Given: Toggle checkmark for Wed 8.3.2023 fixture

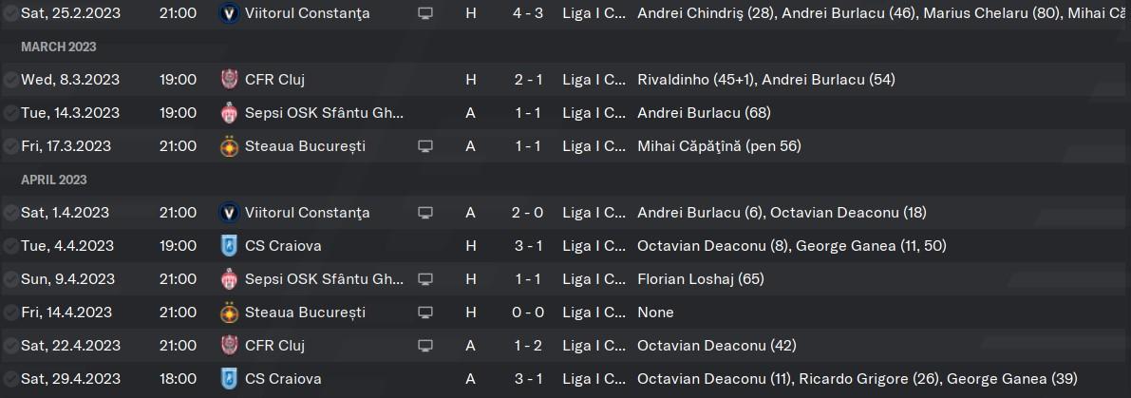Looking at the screenshot, I should coord(10,79).
